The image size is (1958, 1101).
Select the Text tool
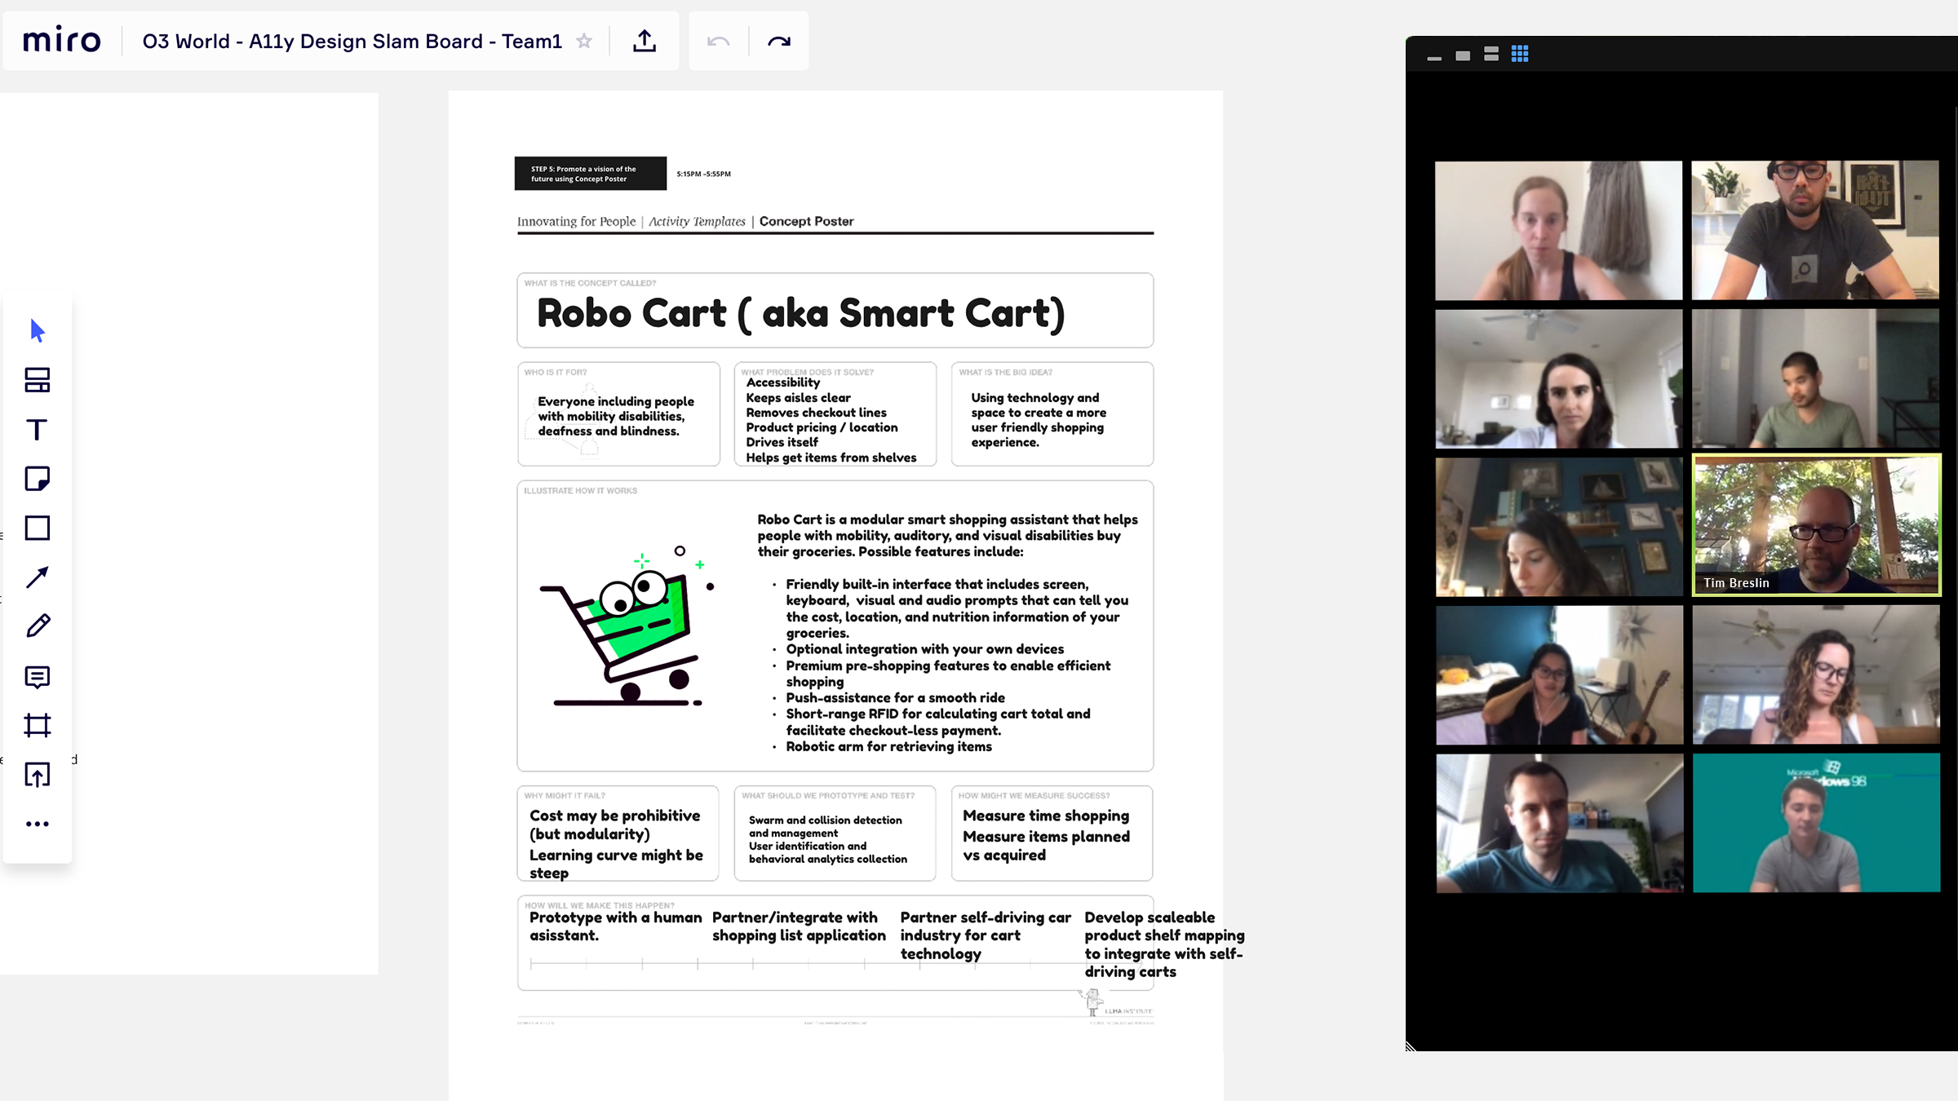point(37,430)
